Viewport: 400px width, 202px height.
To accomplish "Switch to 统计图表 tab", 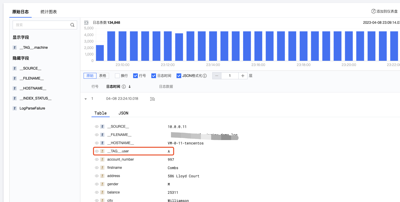I will tap(49, 12).
